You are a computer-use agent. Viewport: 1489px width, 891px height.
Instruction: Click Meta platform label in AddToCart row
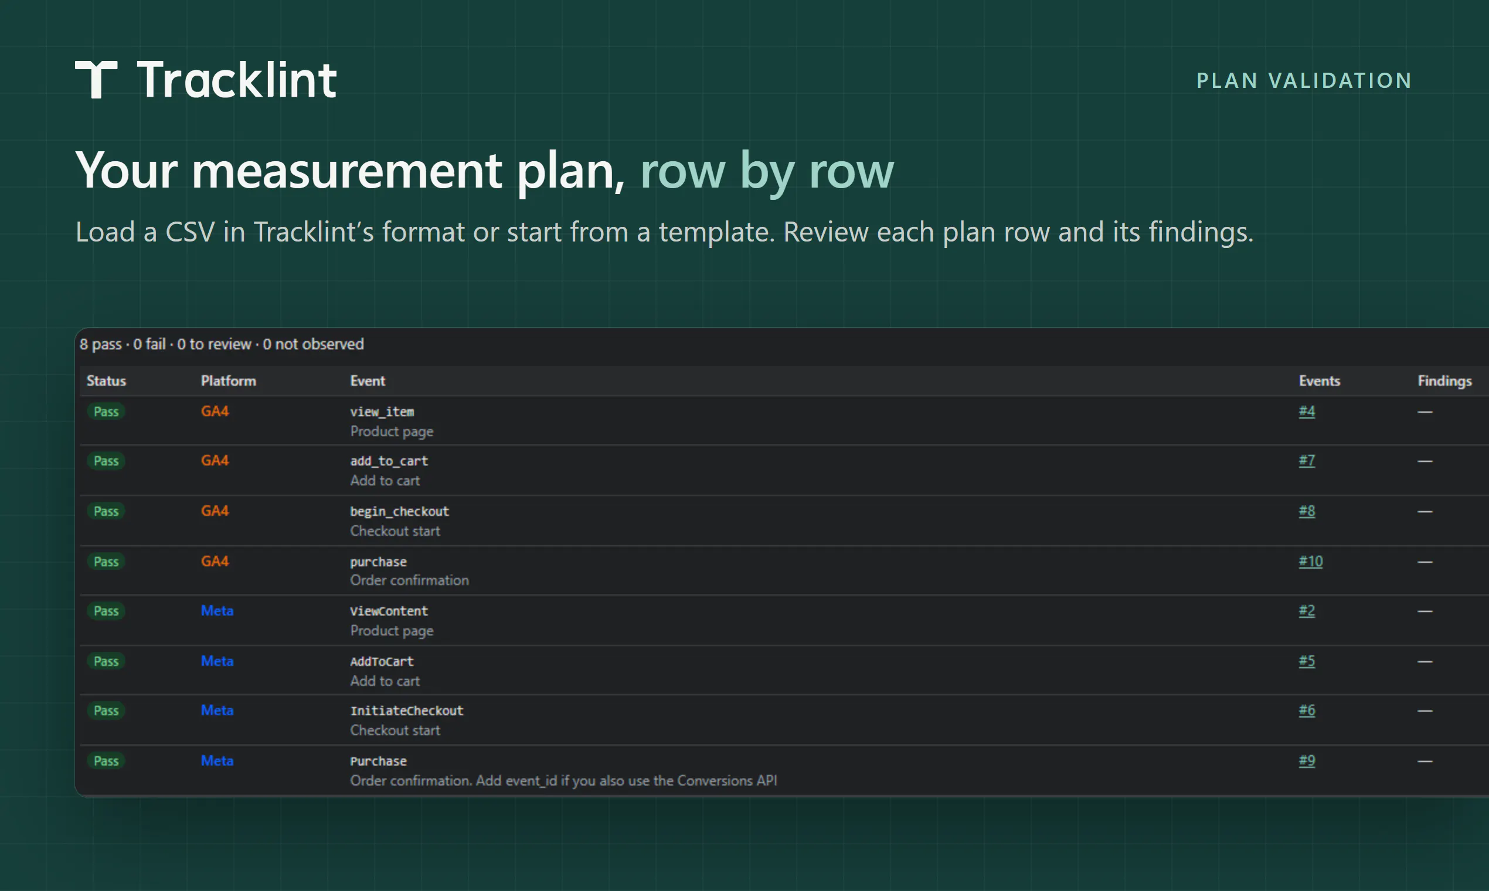[217, 661]
